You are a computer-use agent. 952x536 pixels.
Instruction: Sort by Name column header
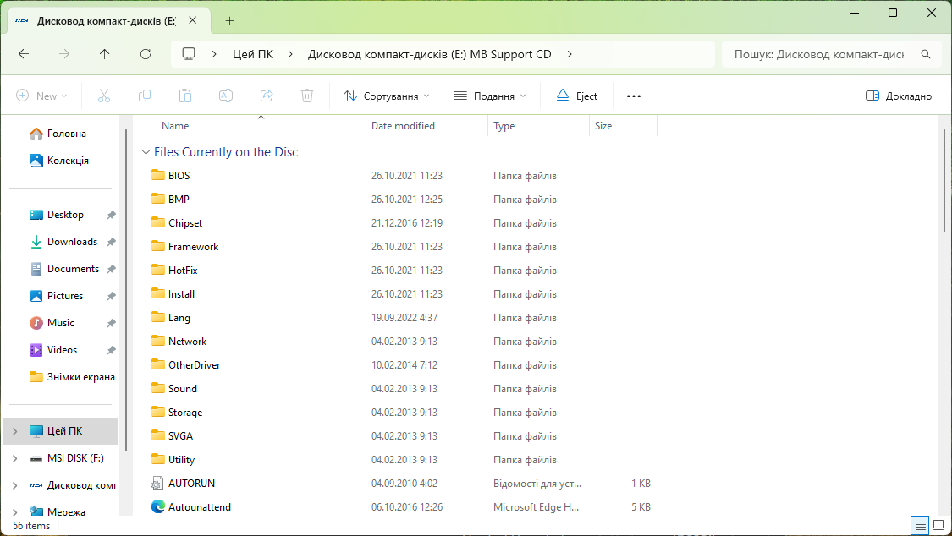click(175, 125)
